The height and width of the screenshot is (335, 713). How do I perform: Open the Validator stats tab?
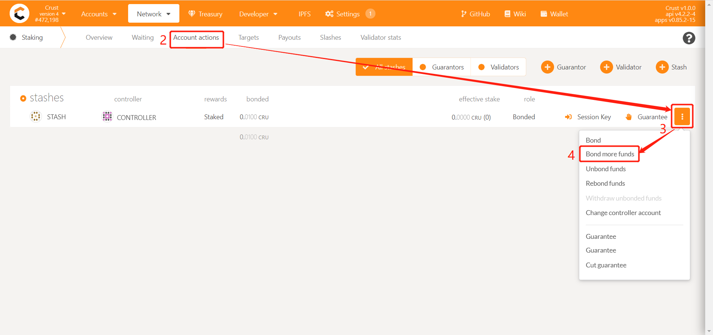381,38
